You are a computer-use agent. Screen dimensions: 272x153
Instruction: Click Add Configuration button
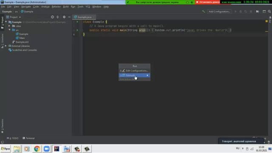click(219, 11)
